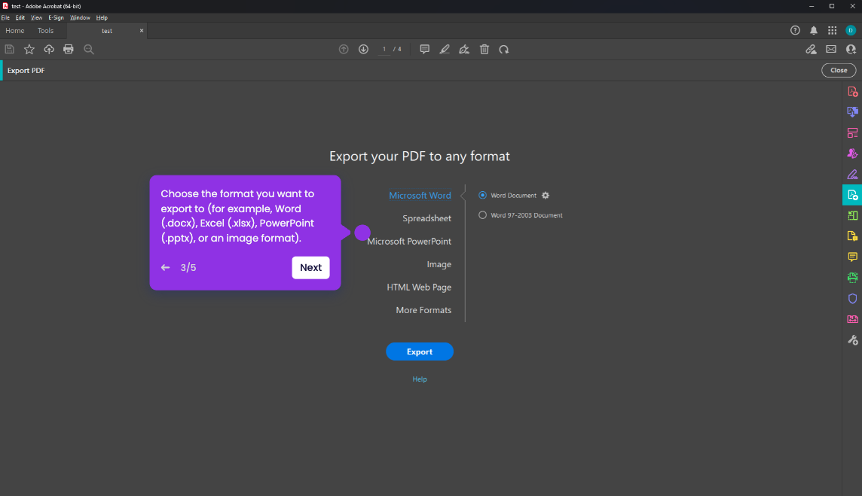Click the Find text magnifier icon

pyautogui.click(x=88, y=50)
